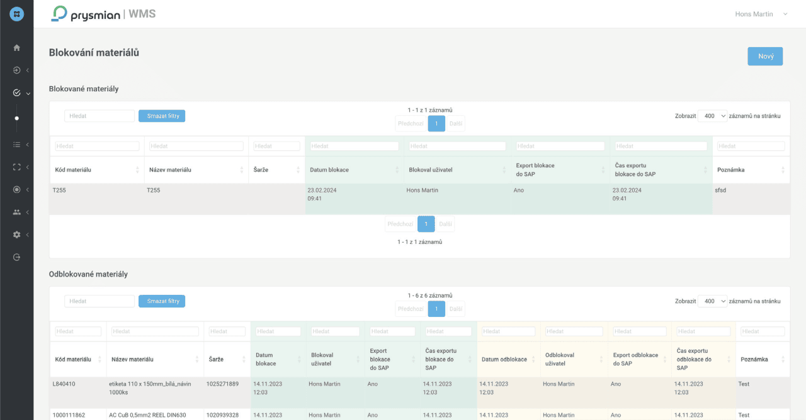Sort unblocked table by Datum odblokace column
Viewport: 806px width, 420px height.
tap(508, 360)
